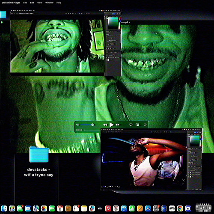The height and width of the screenshot is (214, 214).
Task: Open the QuickTime Player application menu
Action: click(x=11, y=3)
